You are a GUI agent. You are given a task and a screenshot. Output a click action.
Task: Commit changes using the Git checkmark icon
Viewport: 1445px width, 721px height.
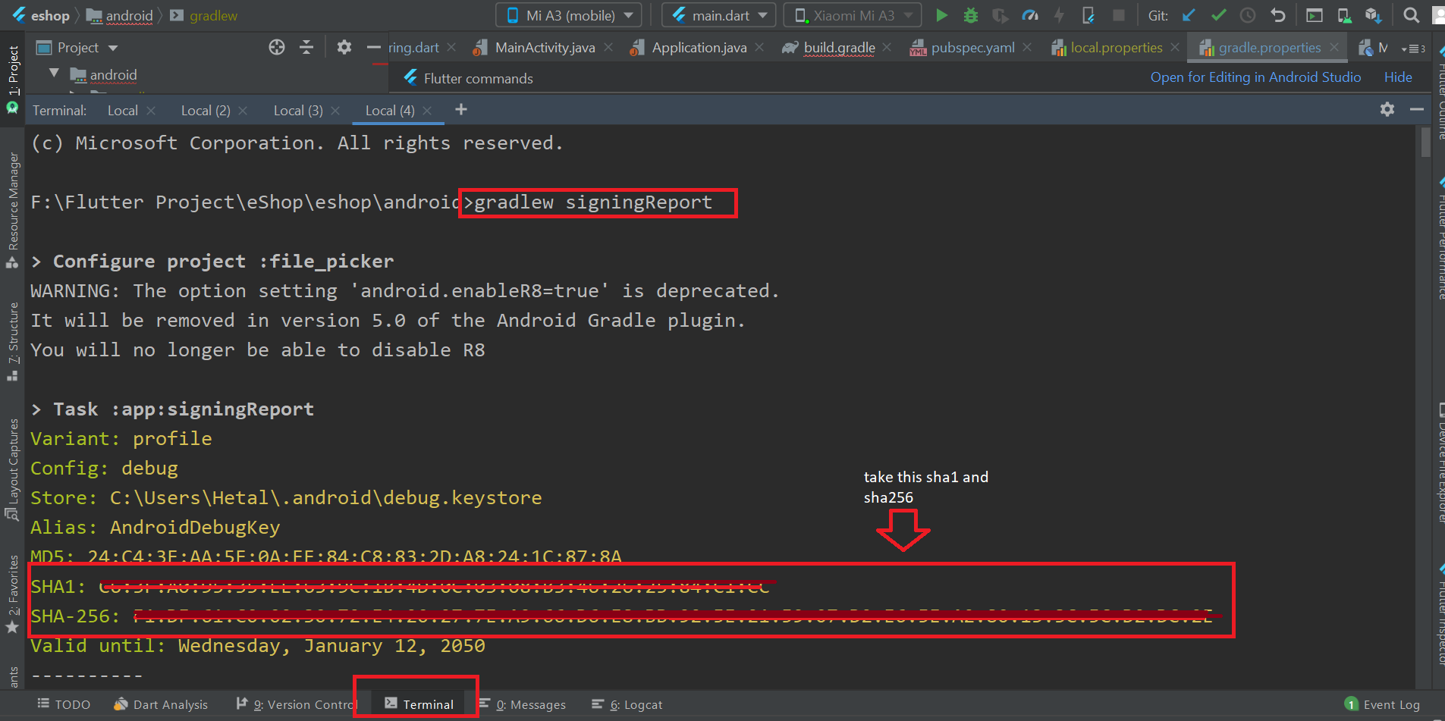pyautogui.click(x=1218, y=15)
